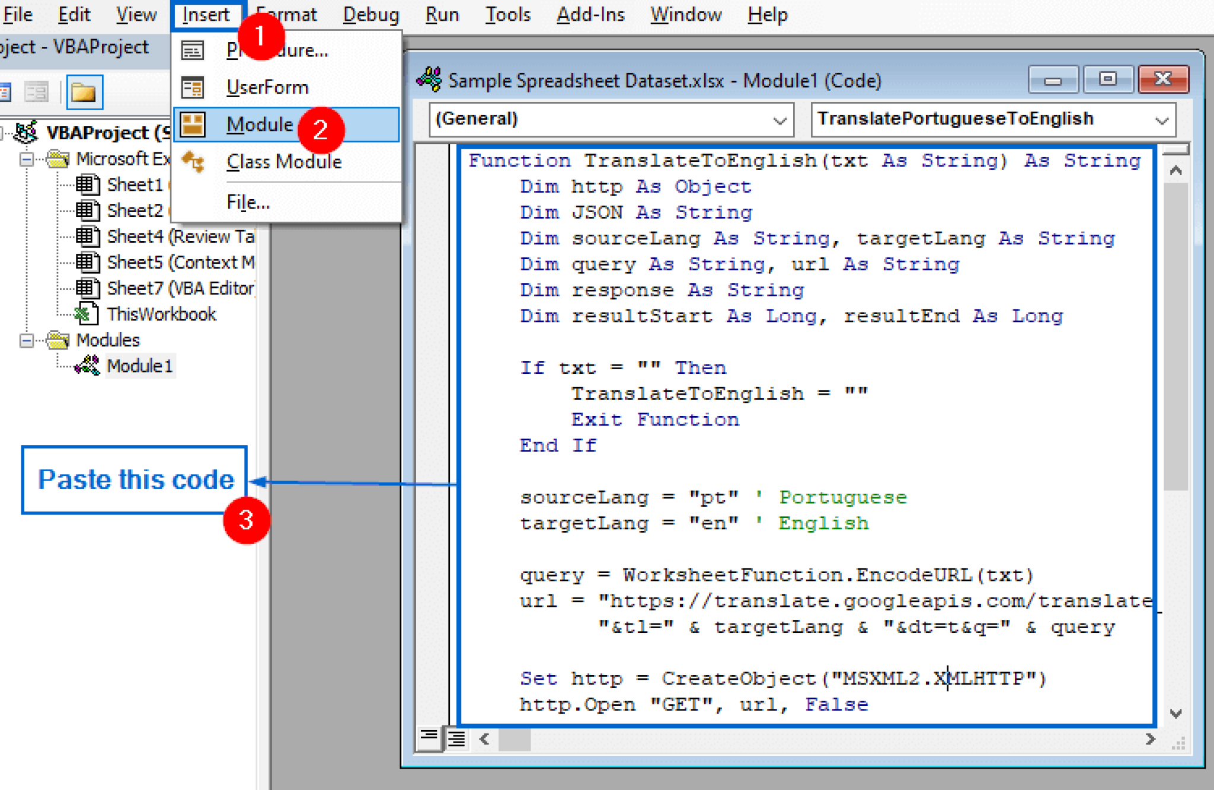Click the Procedure icon in Insert menu
The width and height of the screenshot is (1214, 790).
click(193, 51)
